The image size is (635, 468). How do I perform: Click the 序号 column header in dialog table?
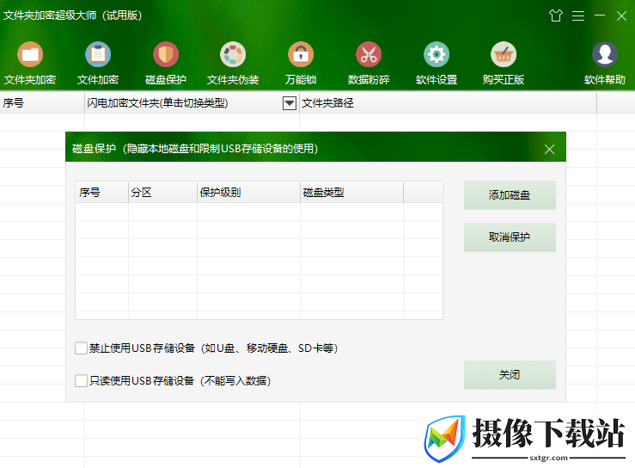coord(102,193)
